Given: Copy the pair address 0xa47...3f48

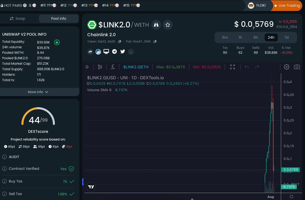Looking at the screenshot, I should 155,41.
